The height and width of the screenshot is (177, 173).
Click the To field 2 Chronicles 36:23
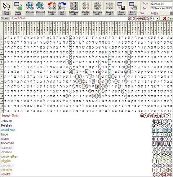(162, 8)
